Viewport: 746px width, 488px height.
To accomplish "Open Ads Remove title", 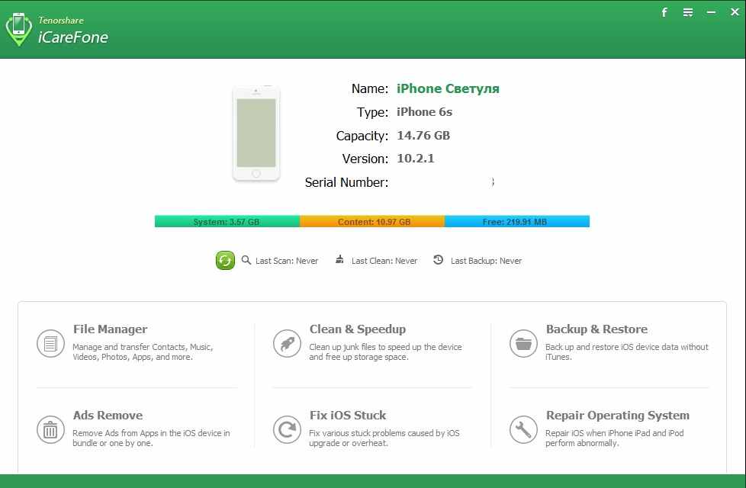I will (x=108, y=416).
